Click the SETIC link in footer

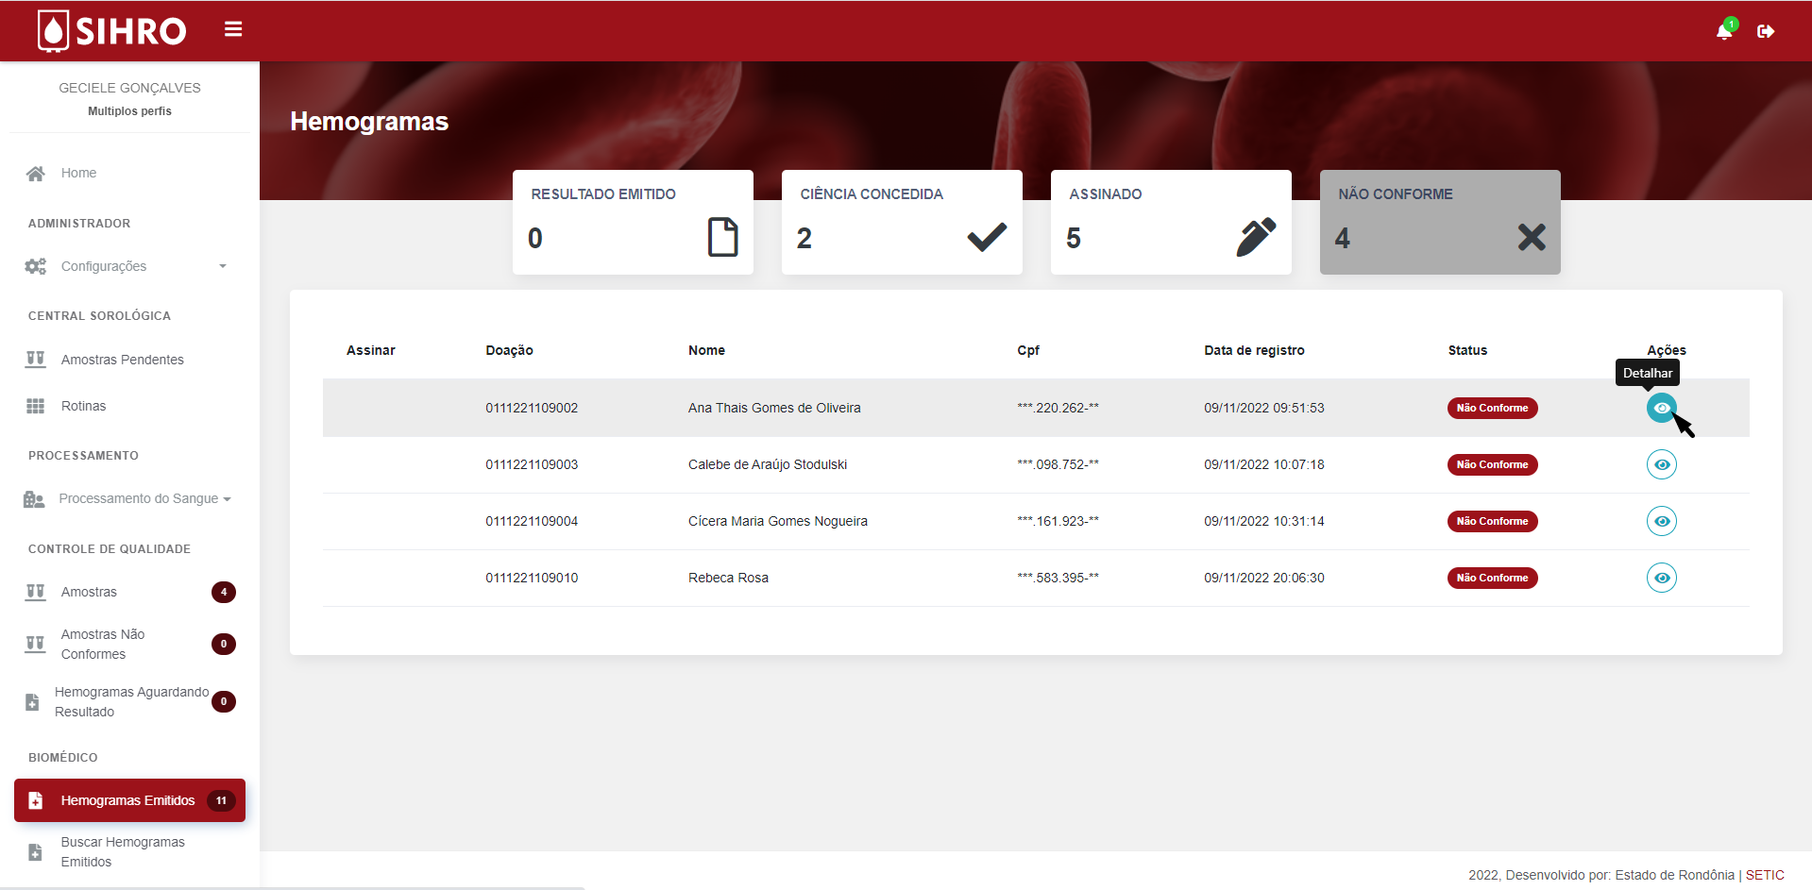click(1765, 875)
